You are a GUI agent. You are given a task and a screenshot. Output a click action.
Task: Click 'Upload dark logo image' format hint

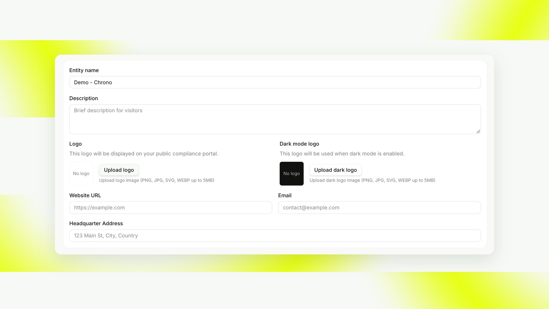click(x=372, y=180)
